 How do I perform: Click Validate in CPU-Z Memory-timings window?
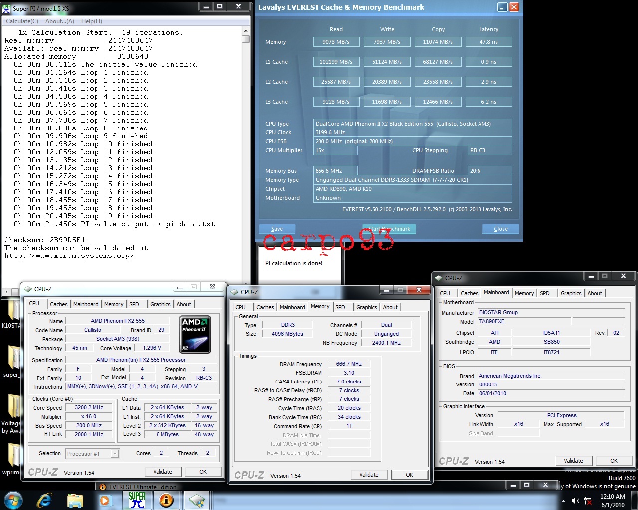[369, 475]
